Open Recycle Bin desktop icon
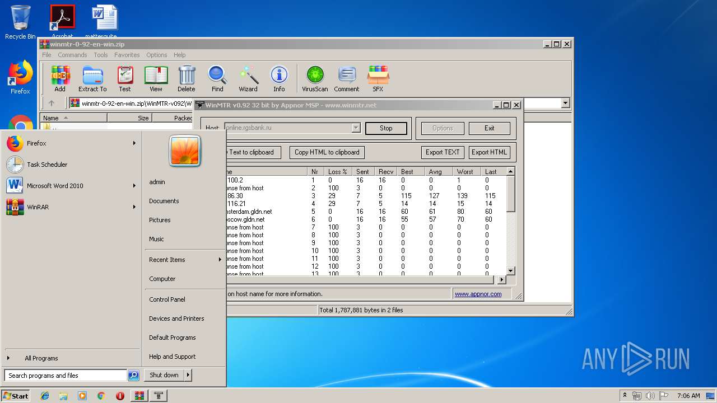717x403 pixels. point(20,22)
